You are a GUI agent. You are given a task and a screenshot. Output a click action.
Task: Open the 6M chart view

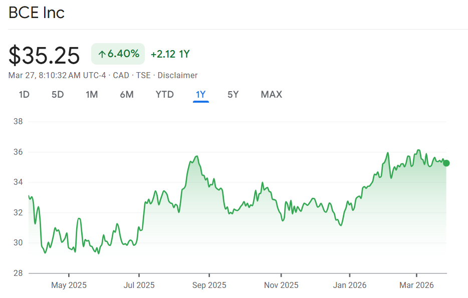pos(127,94)
